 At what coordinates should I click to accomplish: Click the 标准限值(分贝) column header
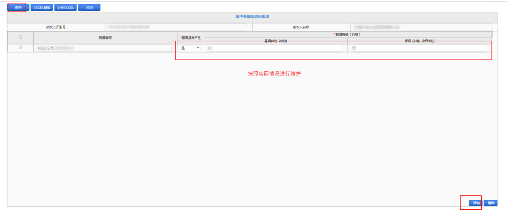(348, 34)
